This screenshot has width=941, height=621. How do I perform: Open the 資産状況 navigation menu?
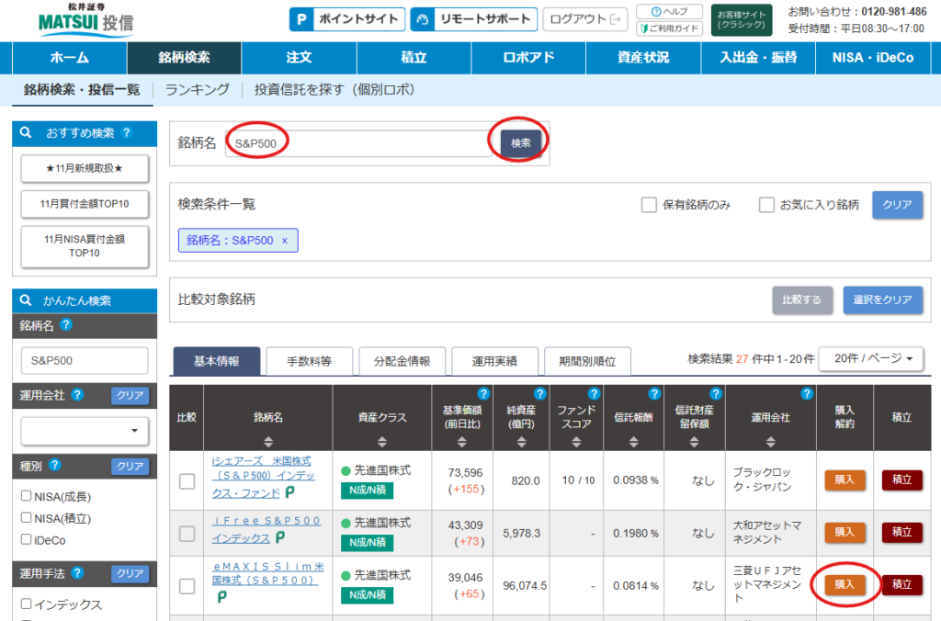(643, 58)
